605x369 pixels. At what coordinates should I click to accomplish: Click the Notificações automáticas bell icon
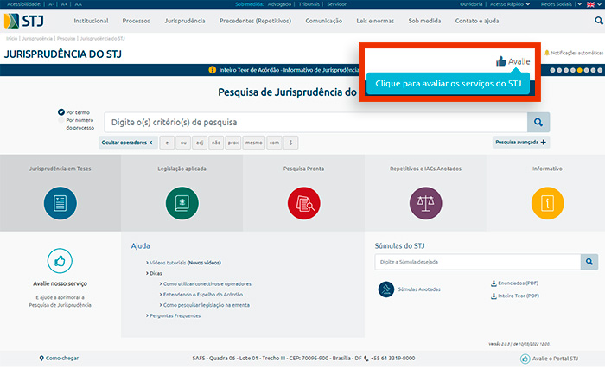click(547, 53)
